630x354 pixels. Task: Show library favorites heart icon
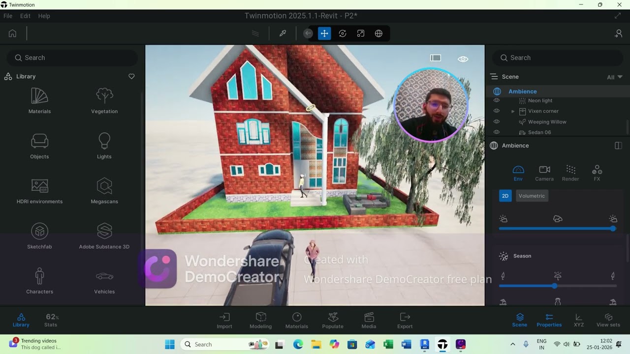click(131, 76)
